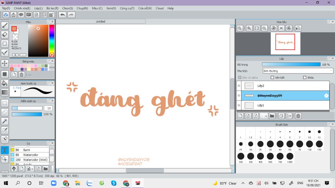This screenshot has width=335, height=188.
Task: Select the Lớp1 layer
Action: (x=285, y=105)
